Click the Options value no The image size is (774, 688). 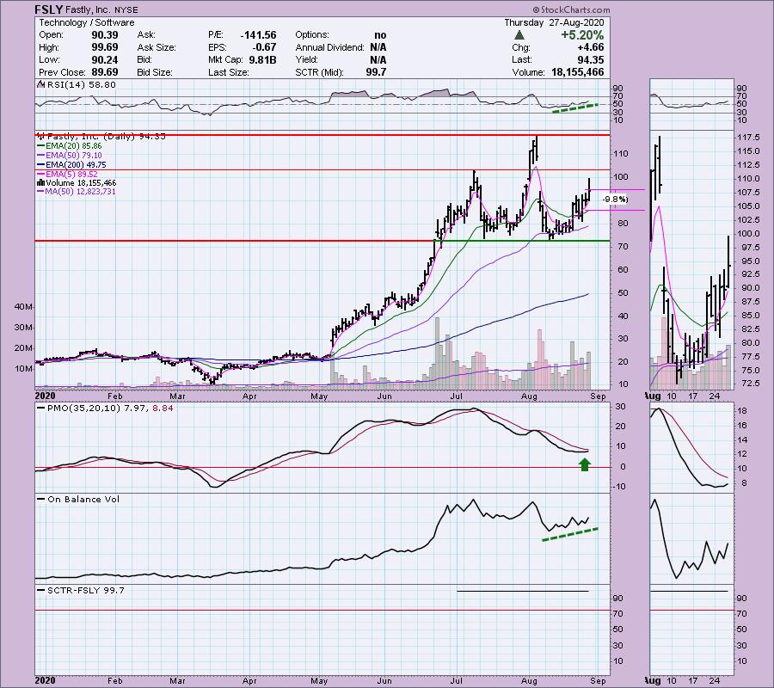click(380, 35)
